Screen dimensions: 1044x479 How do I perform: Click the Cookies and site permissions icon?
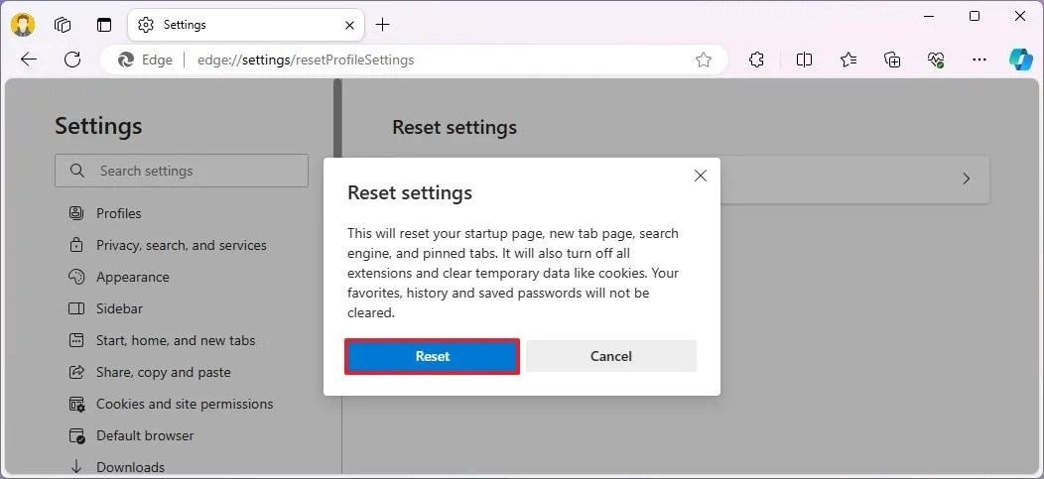point(77,404)
